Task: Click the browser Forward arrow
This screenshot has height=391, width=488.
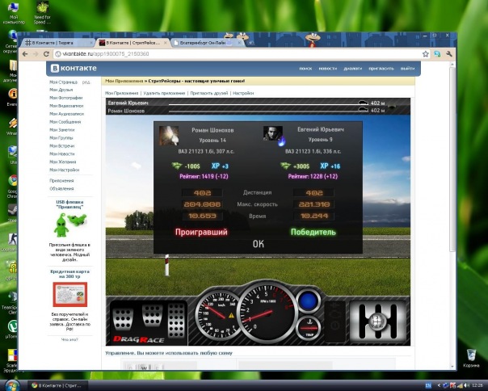Action: (x=36, y=54)
